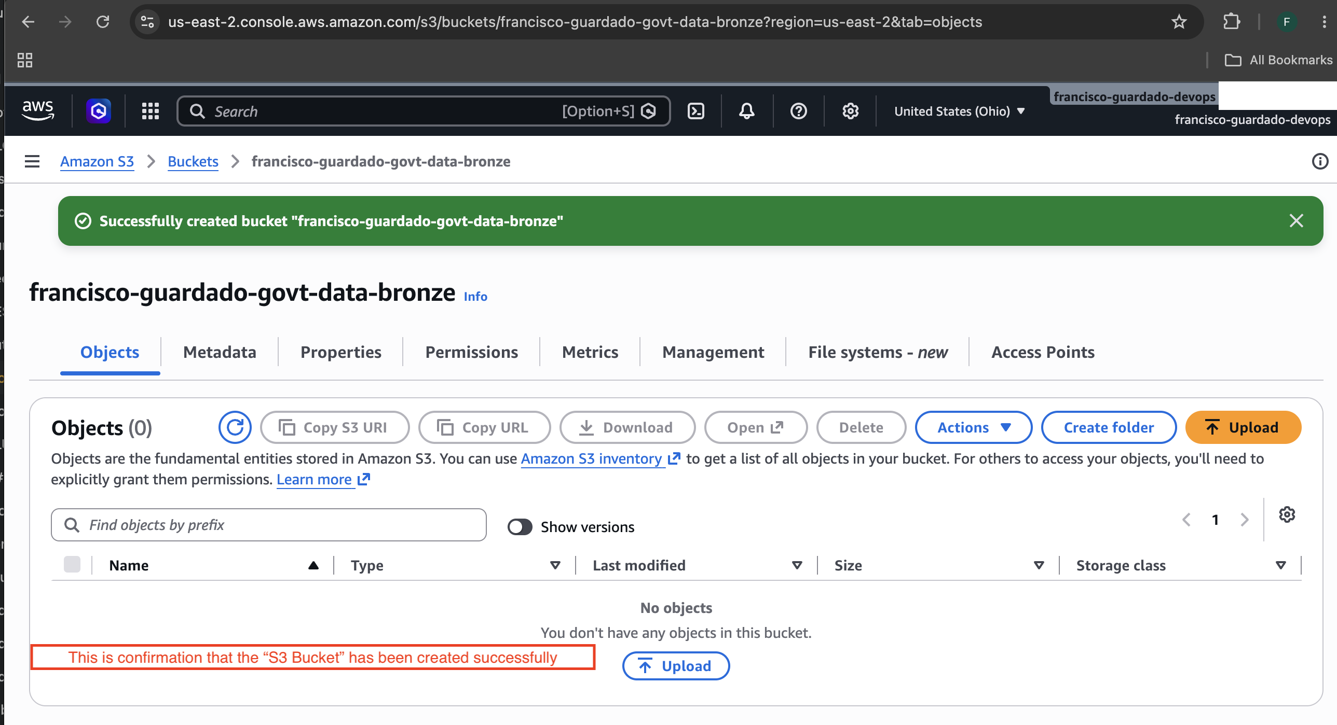The height and width of the screenshot is (725, 1337).
Task: Select page number 1 in pagination
Action: click(x=1215, y=520)
